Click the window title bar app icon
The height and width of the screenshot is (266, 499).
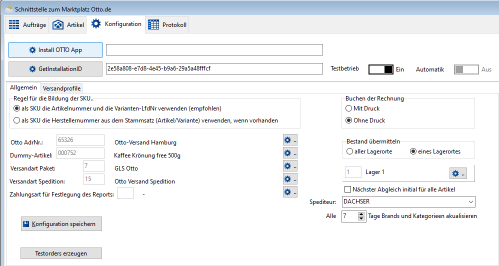[x=9, y=9]
